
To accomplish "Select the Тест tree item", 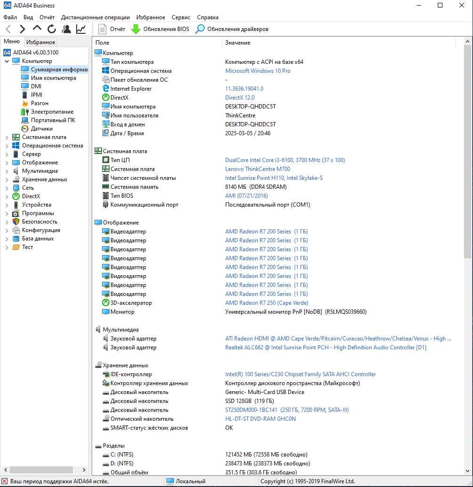I will (27, 247).
